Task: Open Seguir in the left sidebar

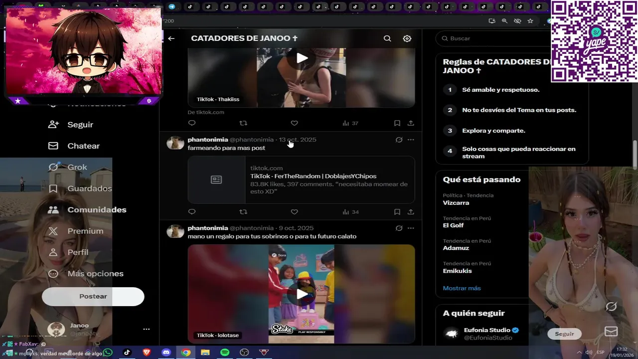Action: pos(71,125)
